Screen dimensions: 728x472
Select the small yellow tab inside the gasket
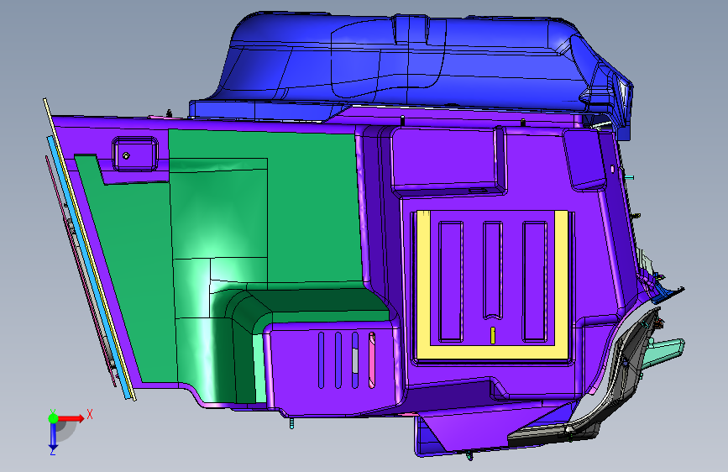[493, 335]
